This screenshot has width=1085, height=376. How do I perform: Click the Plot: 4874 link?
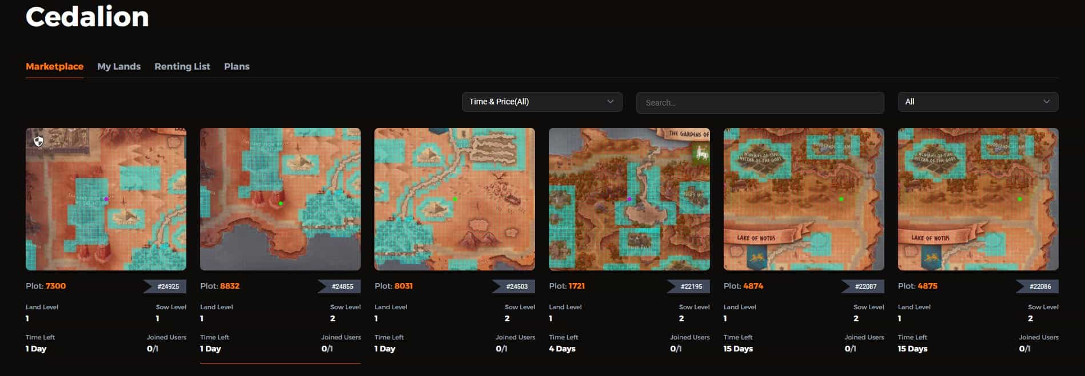[743, 286]
